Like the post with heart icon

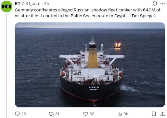(x=85, y=114)
